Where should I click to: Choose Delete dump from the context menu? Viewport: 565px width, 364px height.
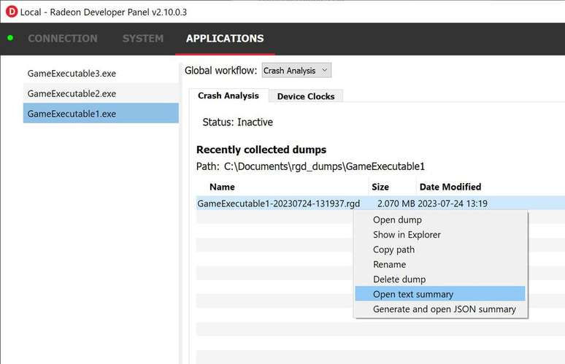tap(440, 279)
